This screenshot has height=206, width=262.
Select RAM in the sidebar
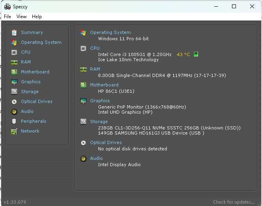pyautogui.click(x=26, y=62)
